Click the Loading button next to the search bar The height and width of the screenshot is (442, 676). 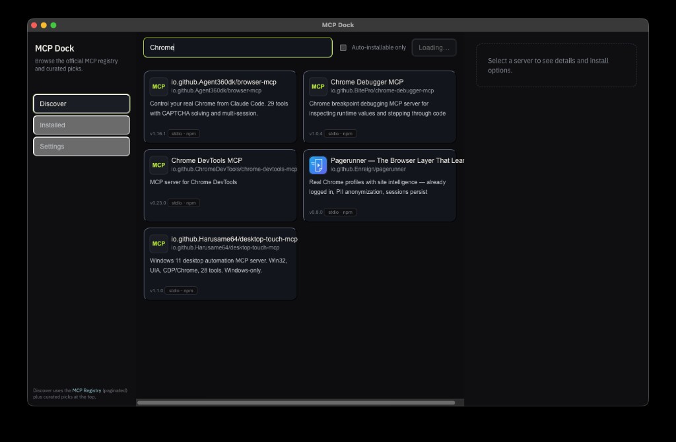434,47
